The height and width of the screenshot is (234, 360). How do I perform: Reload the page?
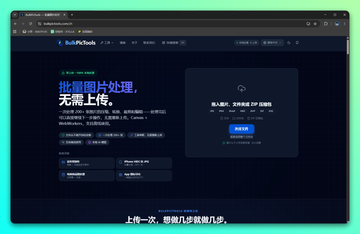click(31, 24)
